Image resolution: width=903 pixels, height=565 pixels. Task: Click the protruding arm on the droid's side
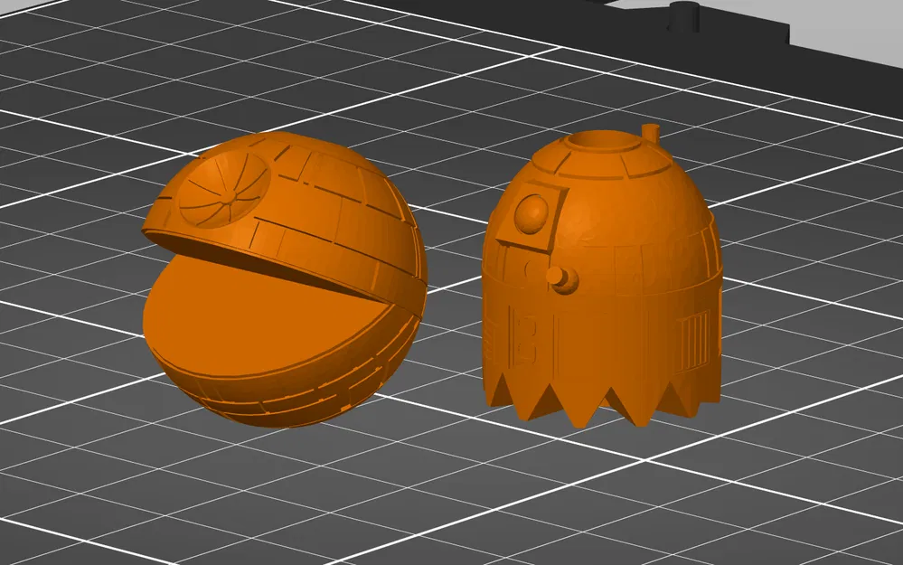[x=563, y=278]
